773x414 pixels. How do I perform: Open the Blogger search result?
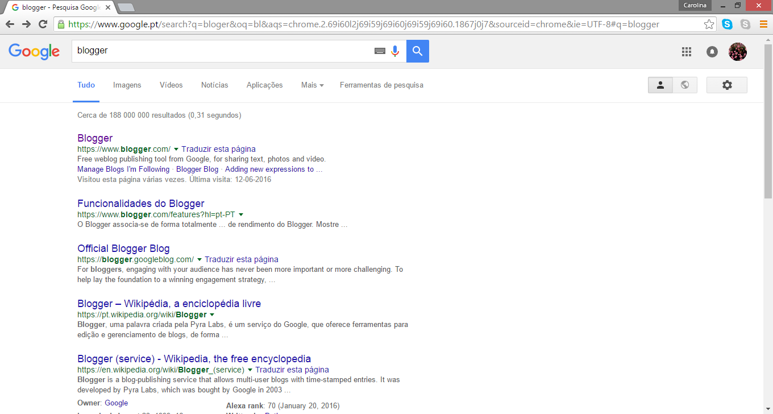coord(95,138)
